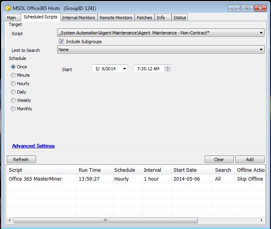
Task: Click the yellow cube window icon
Action: pyautogui.click(x=8, y=8)
